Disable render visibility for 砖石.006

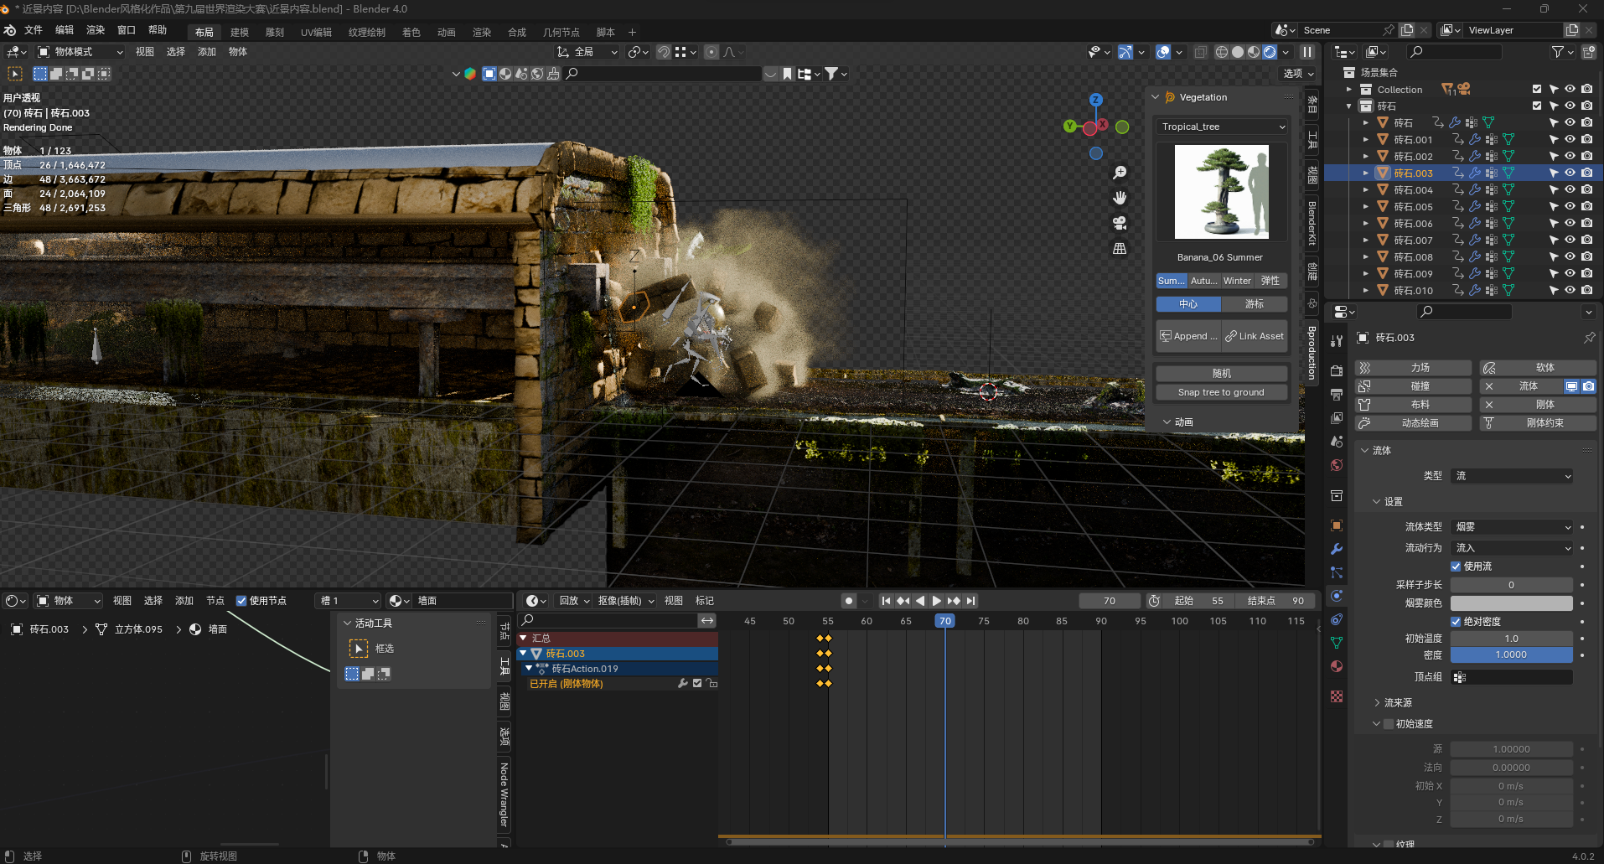click(1586, 223)
